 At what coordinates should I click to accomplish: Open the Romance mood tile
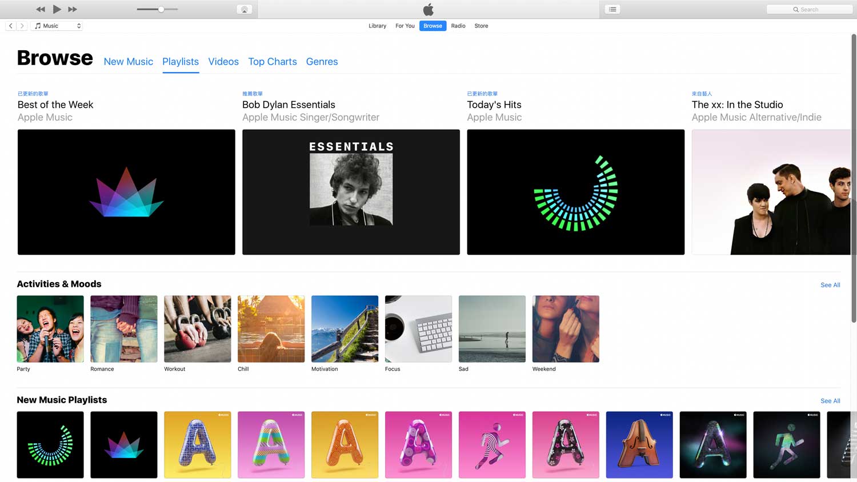124,329
